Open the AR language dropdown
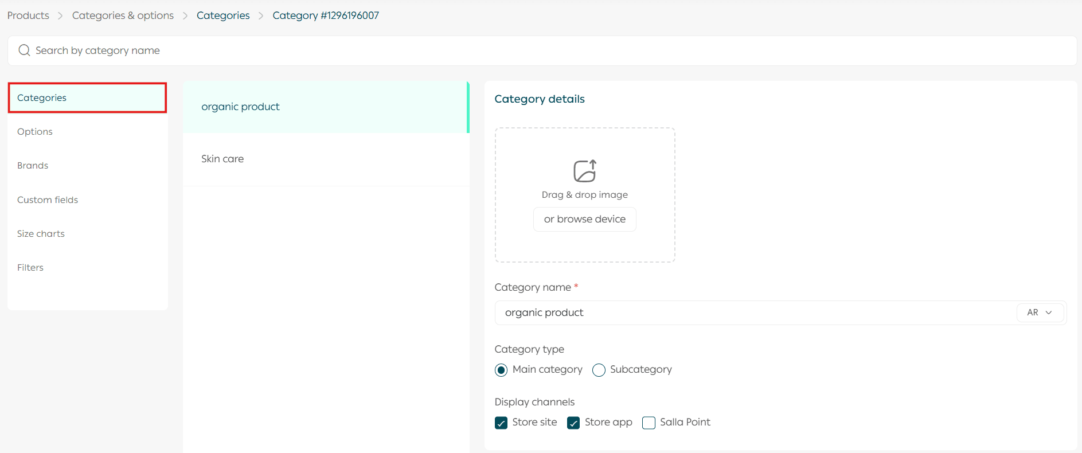Viewport: 1082px width, 453px height. (x=1040, y=313)
